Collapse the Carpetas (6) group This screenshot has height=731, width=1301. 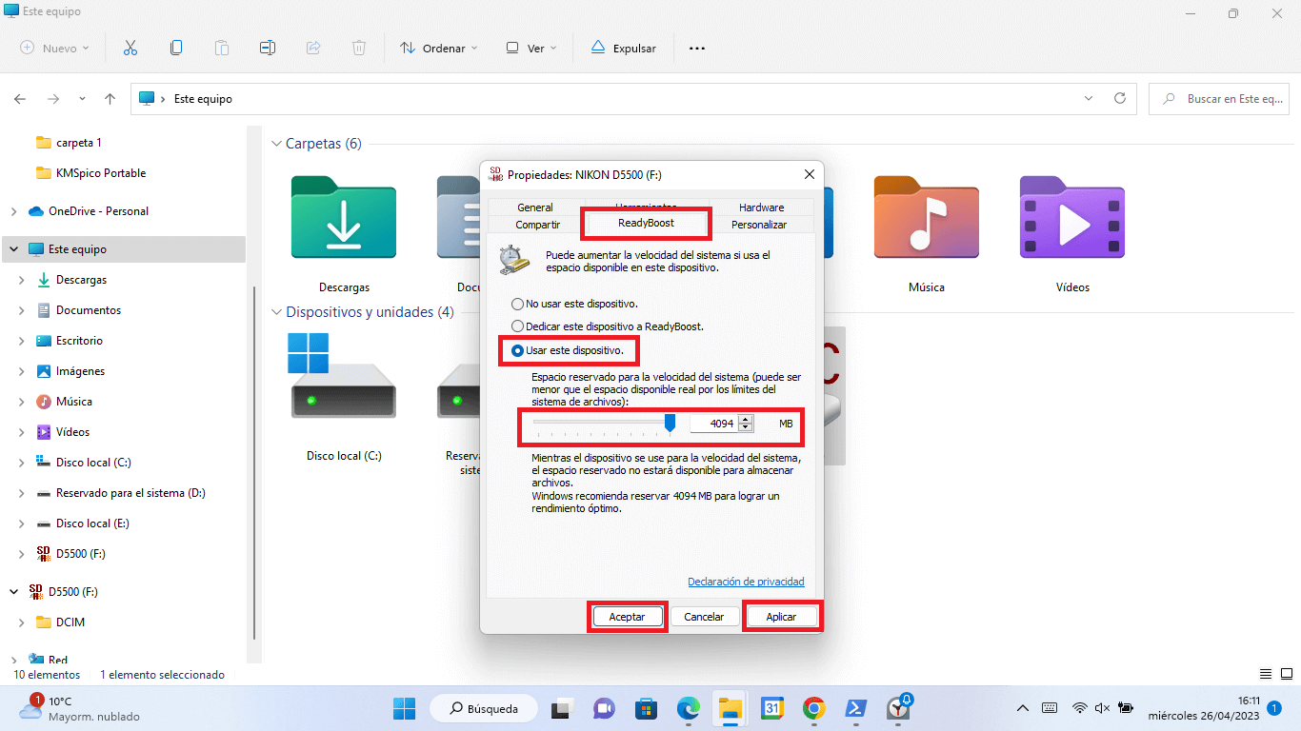[x=276, y=144]
